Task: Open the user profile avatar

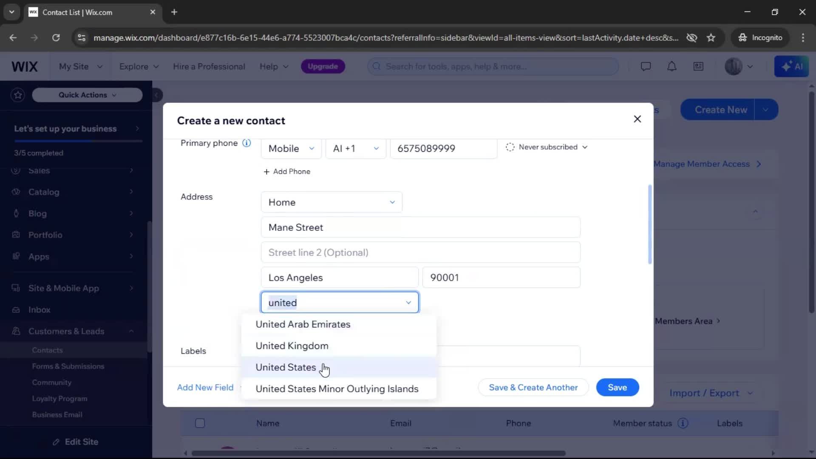Action: 734,66
